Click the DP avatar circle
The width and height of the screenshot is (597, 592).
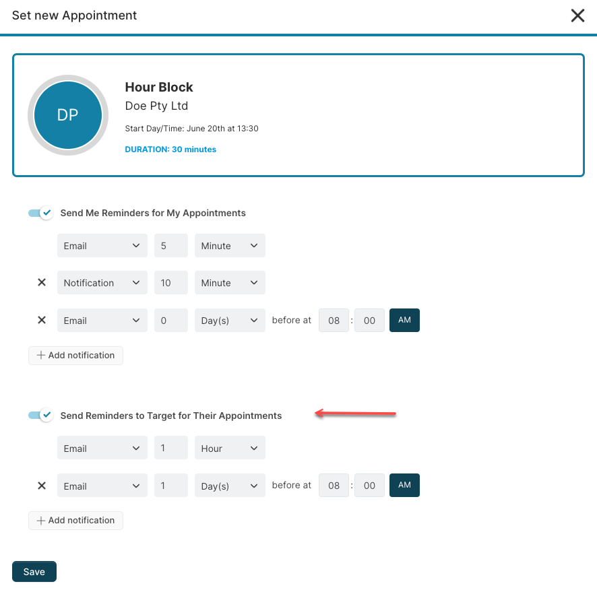68,115
